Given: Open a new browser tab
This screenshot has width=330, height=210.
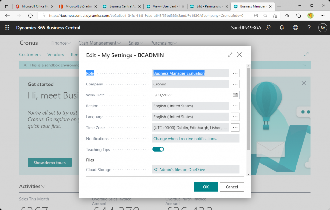Looking at the screenshot, I should coord(279,6).
